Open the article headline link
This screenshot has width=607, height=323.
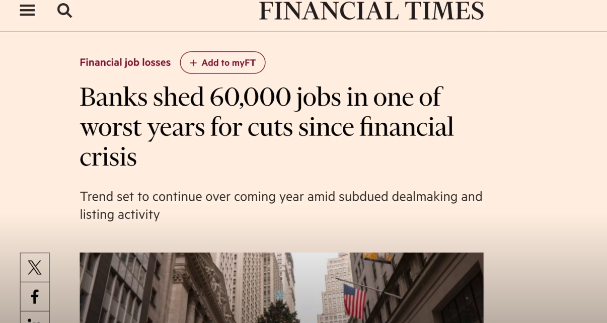pyautogui.click(x=266, y=125)
